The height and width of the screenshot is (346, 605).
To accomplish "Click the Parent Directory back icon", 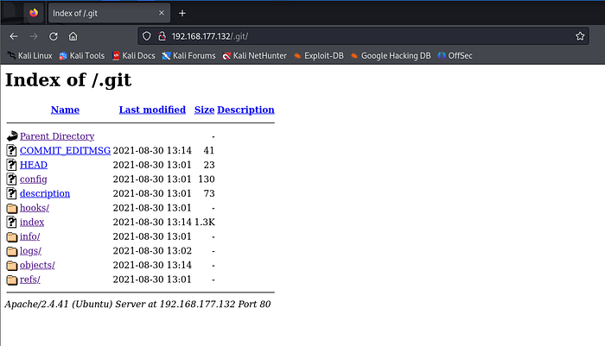I will tap(12, 136).
